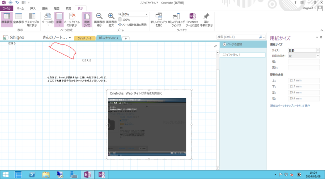Fit view to page width (ページ幅を基準に表示)
The height and width of the screenshot is (179, 325).
[132, 25]
